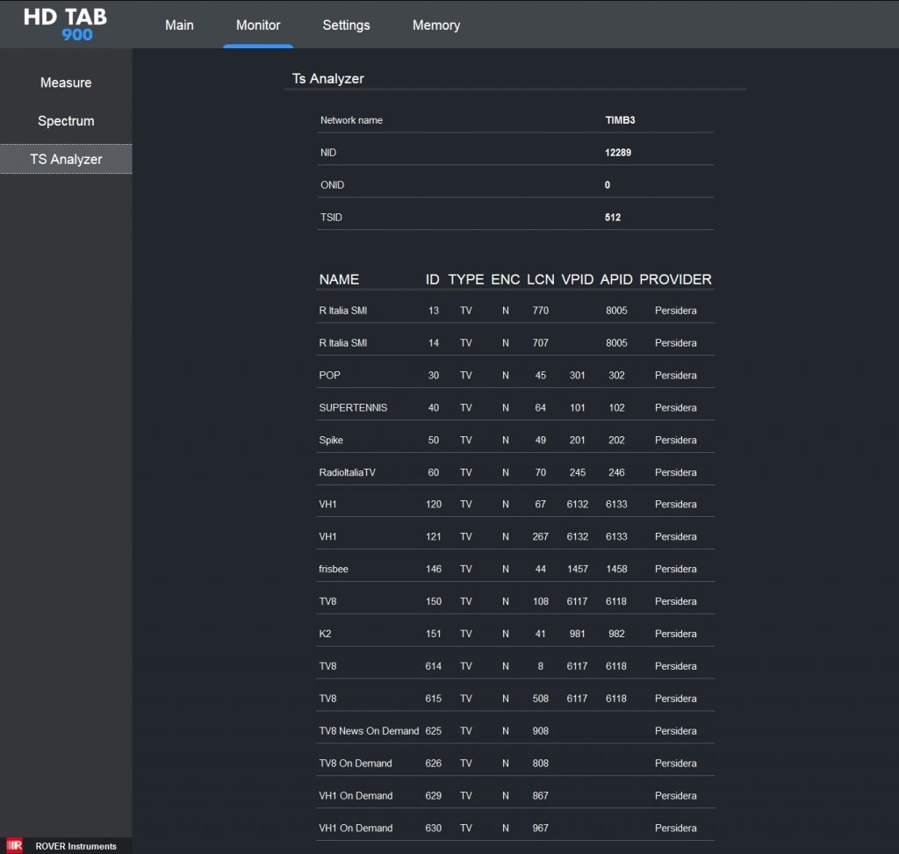Click VH1 On Demand row ID 630
899x854 pixels.
(x=434, y=829)
